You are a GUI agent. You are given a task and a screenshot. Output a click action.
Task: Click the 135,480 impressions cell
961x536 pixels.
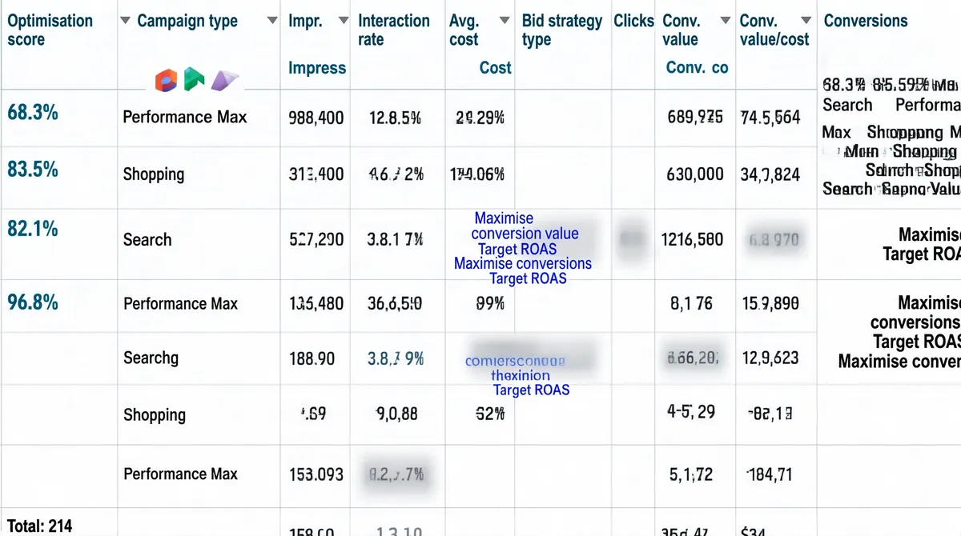(x=316, y=304)
